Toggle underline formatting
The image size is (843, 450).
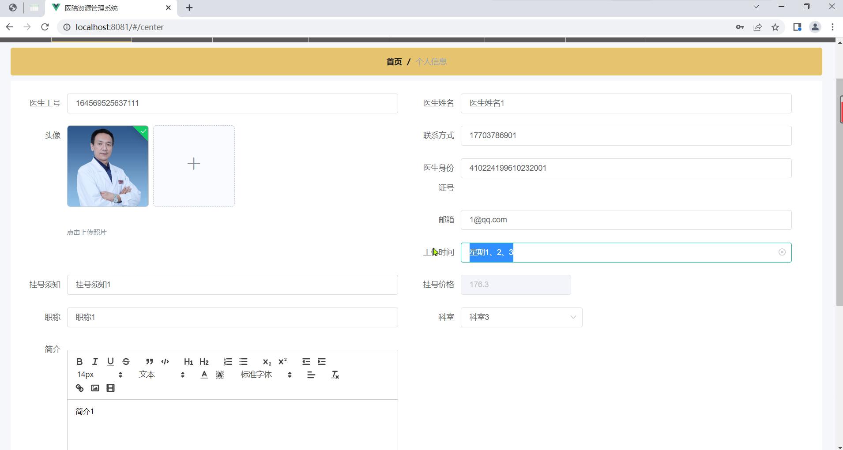tap(110, 362)
